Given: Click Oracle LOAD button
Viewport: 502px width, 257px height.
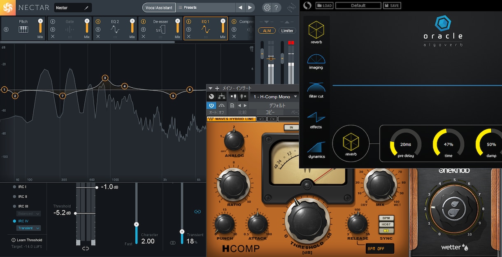Looking at the screenshot, I should click(x=325, y=5).
